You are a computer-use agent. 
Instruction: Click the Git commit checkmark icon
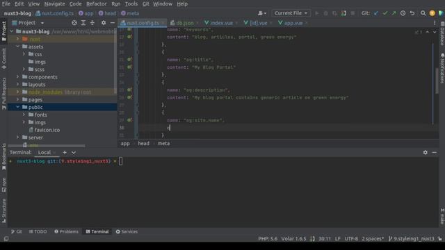tap(385, 13)
